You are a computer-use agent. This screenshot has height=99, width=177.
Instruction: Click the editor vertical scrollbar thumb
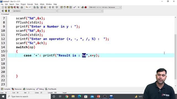tap(175, 57)
